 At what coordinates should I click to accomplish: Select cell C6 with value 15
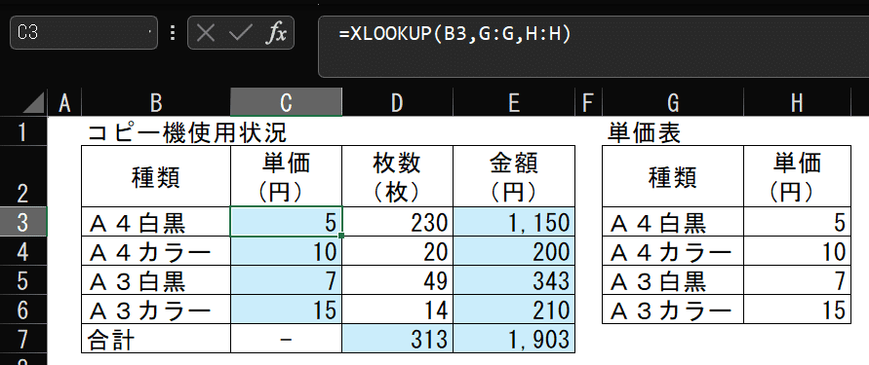tap(286, 310)
